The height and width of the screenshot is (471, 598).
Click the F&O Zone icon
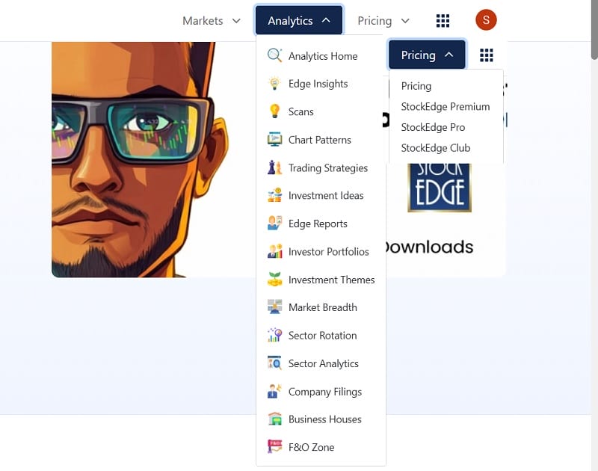coord(274,447)
